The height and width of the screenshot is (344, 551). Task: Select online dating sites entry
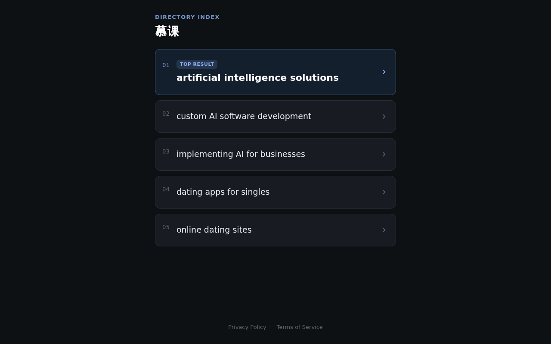pos(275,230)
